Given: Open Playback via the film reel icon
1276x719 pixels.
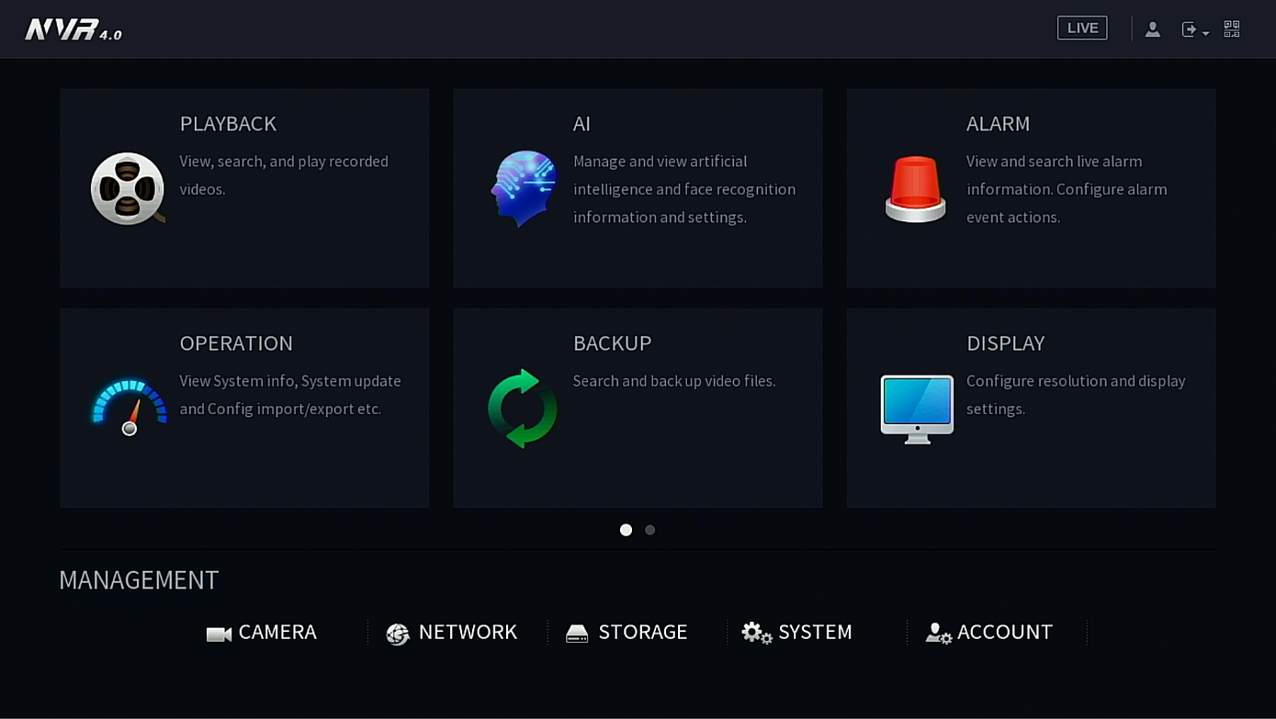Looking at the screenshot, I should point(128,188).
